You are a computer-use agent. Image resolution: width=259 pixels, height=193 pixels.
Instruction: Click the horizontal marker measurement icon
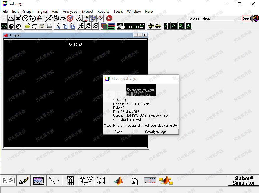click(174, 26)
